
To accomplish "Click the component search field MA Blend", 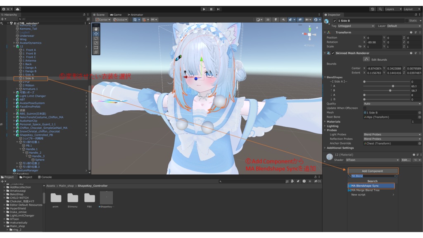I will 373,176.
